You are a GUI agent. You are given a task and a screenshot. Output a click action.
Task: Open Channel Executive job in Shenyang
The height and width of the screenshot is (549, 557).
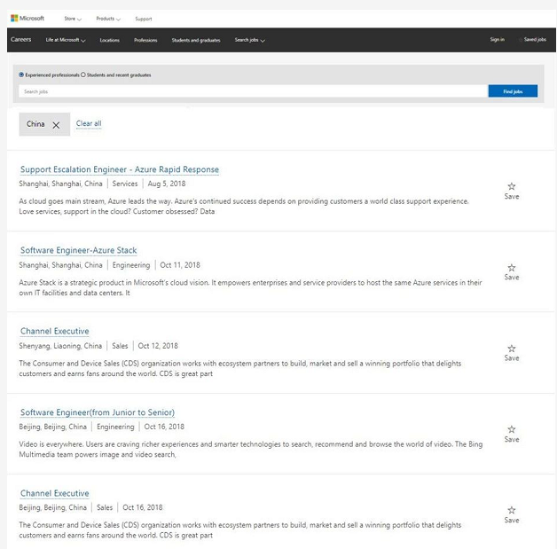(x=55, y=332)
